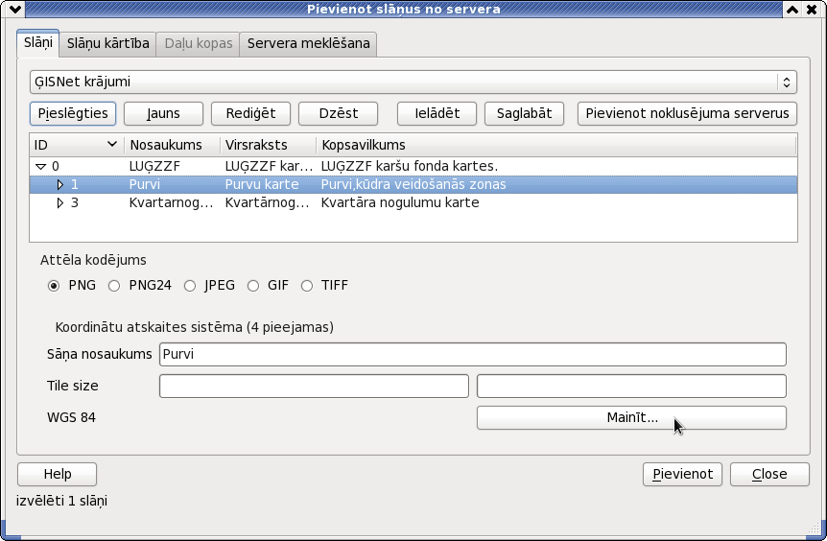Add default servers with Pievienot noklusējuma serverus

687,113
